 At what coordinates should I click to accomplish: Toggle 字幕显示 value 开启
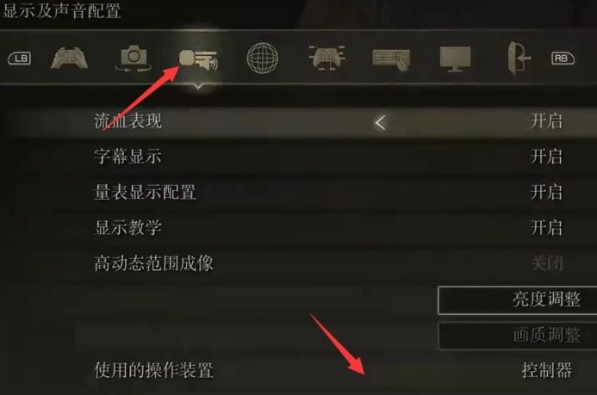tap(546, 157)
